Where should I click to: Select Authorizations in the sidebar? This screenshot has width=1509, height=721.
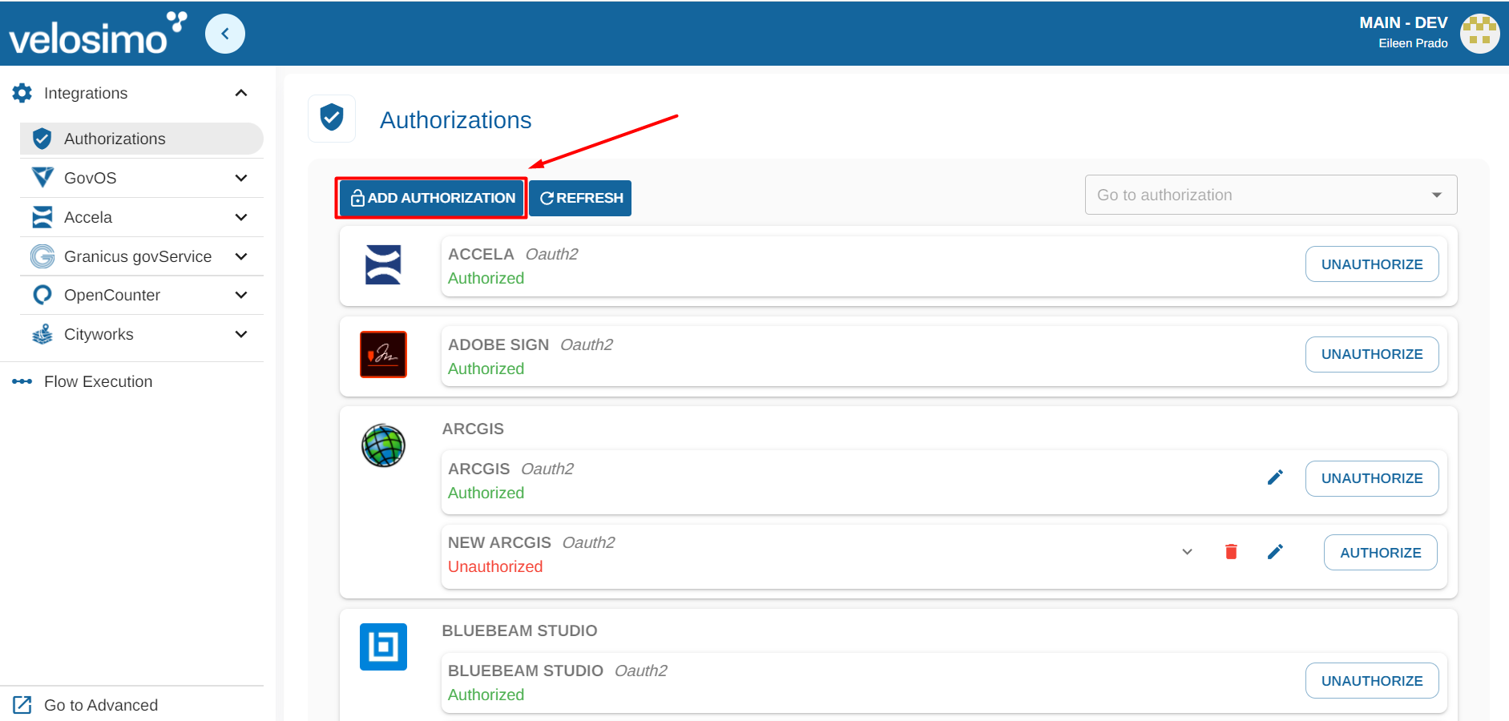click(x=142, y=139)
